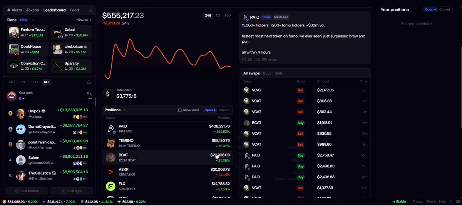Select the Sells tab
Screen dimensions: 462x206
coord(279,73)
